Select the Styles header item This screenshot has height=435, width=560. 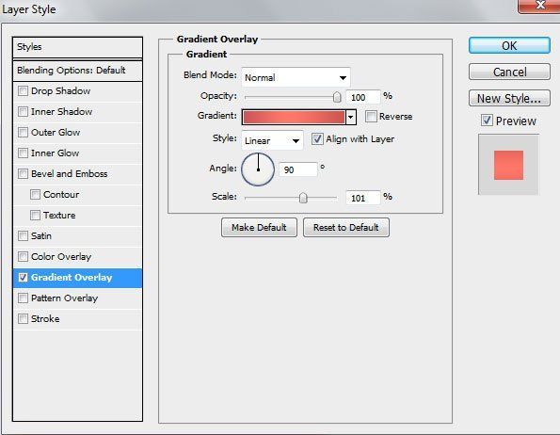click(x=77, y=47)
